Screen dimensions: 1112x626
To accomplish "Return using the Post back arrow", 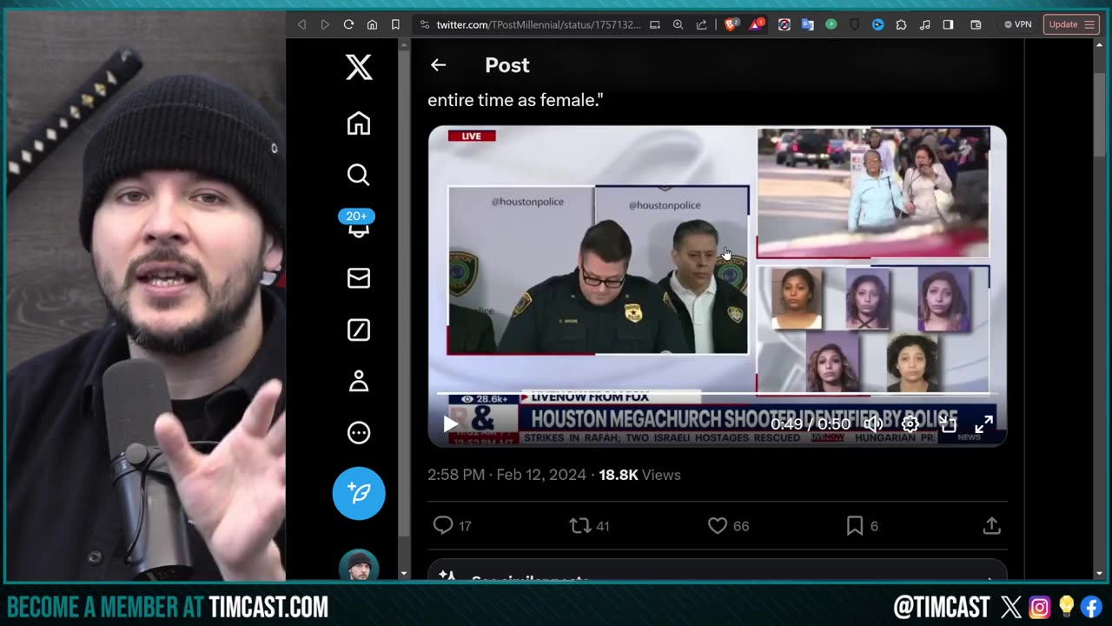I will tap(438, 65).
